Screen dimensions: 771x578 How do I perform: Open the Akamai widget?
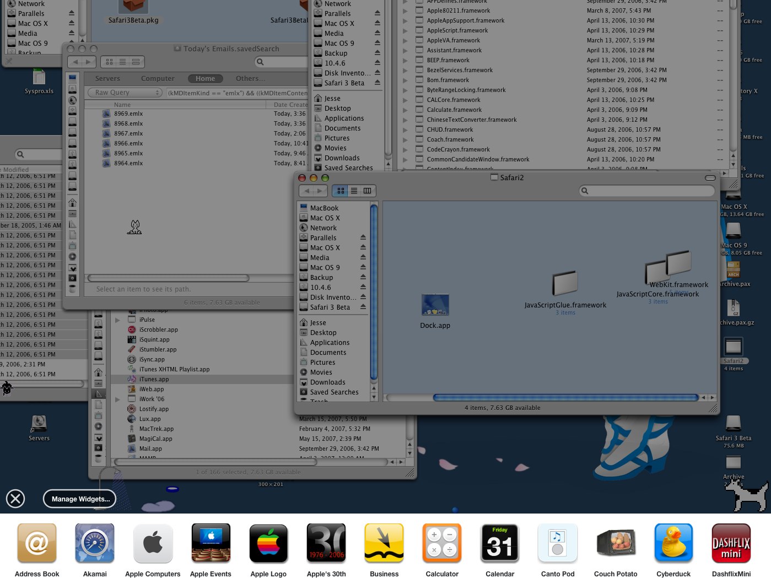tap(95, 543)
